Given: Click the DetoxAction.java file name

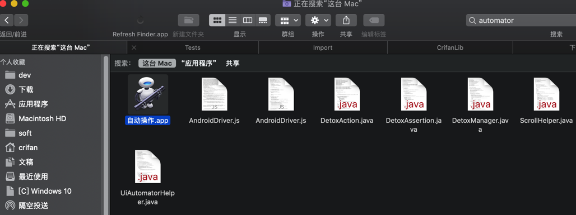Looking at the screenshot, I should point(347,121).
